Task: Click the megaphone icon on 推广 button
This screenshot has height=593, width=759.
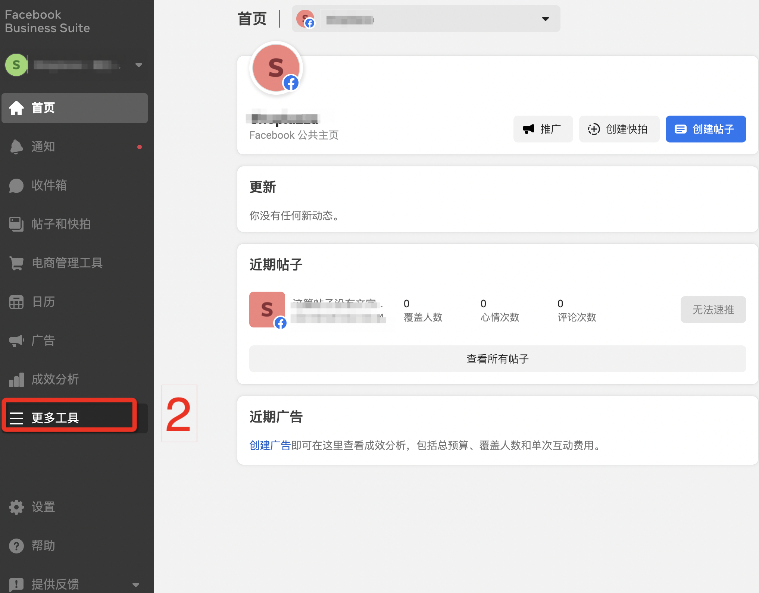Action: (x=528, y=129)
